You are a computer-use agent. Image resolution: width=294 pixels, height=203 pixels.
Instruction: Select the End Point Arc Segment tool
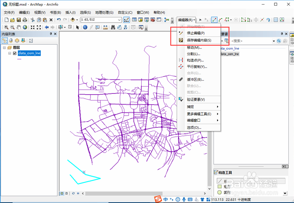tap(220, 20)
